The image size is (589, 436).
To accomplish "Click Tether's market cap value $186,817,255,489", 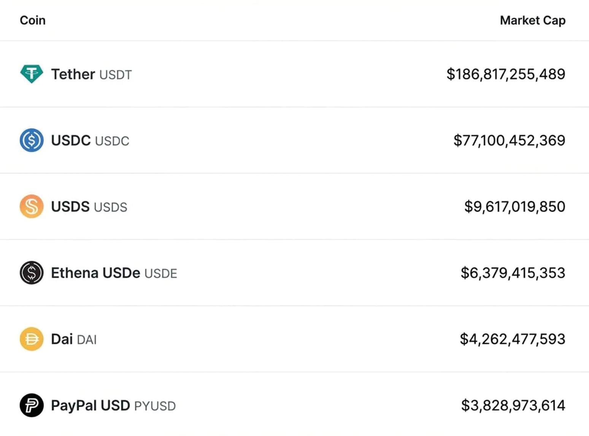I will coord(506,74).
